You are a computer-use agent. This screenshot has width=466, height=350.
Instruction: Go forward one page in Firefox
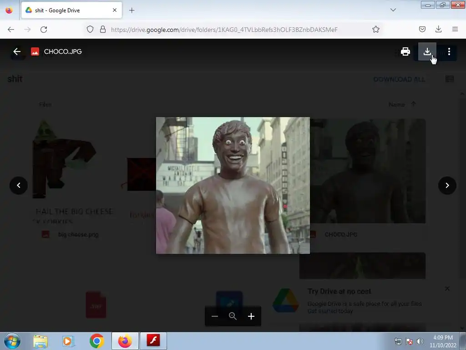[27, 30]
